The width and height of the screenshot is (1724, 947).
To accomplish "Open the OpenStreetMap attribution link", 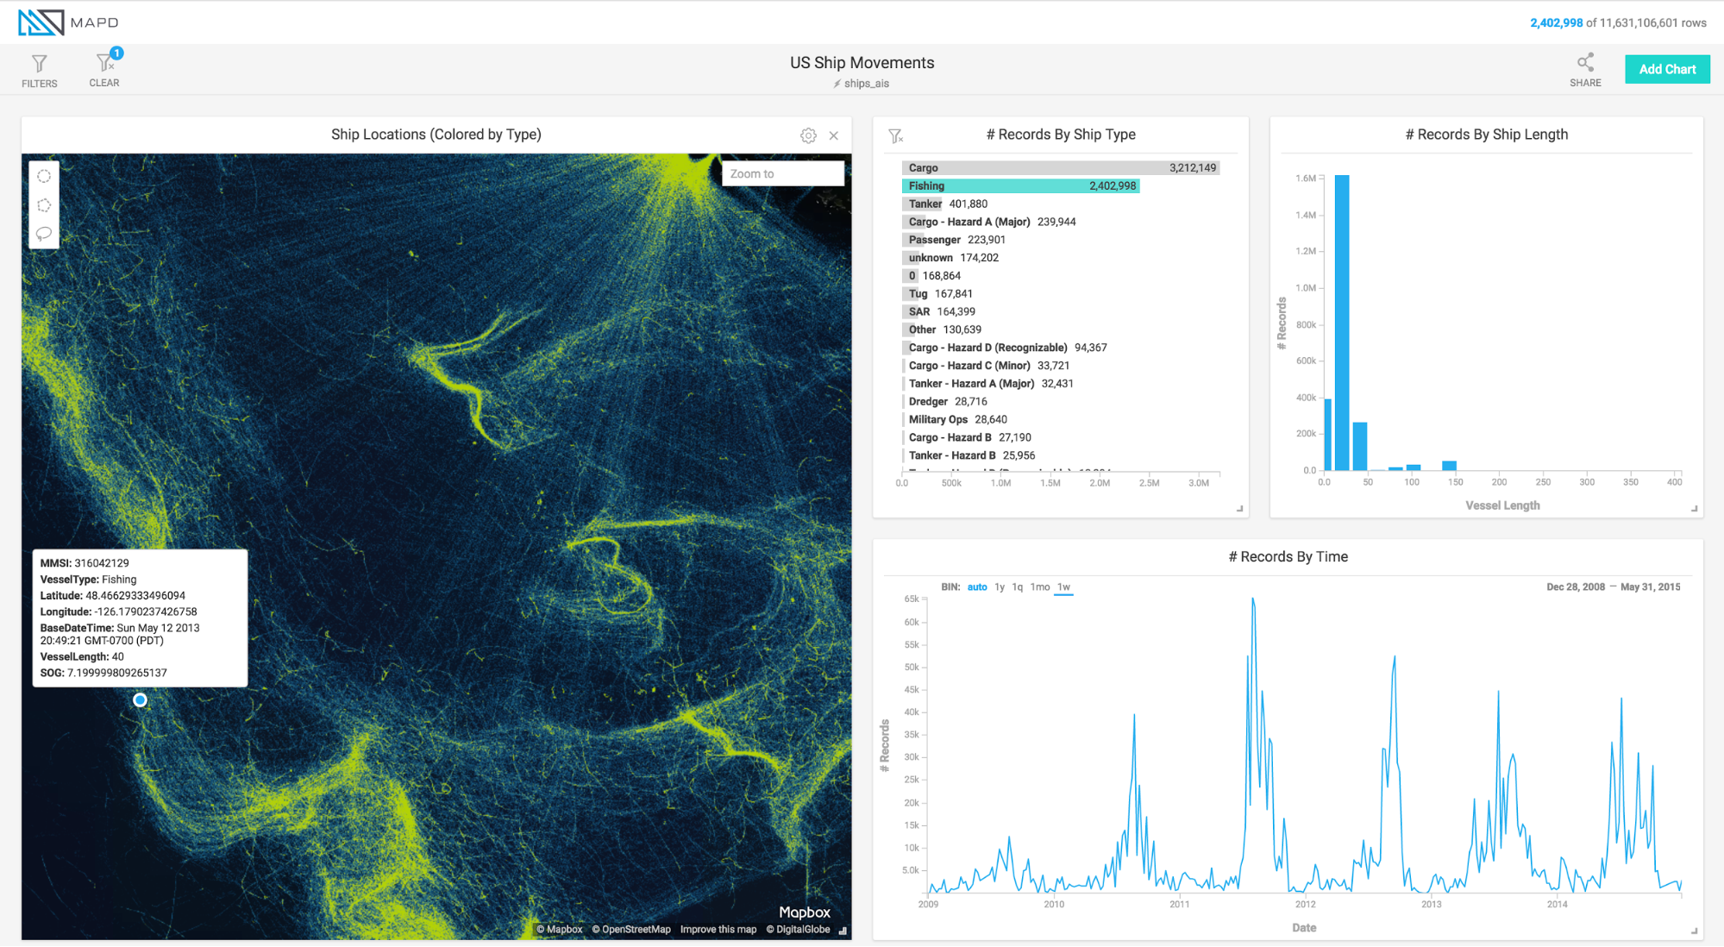I will pyautogui.click(x=631, y=930).
